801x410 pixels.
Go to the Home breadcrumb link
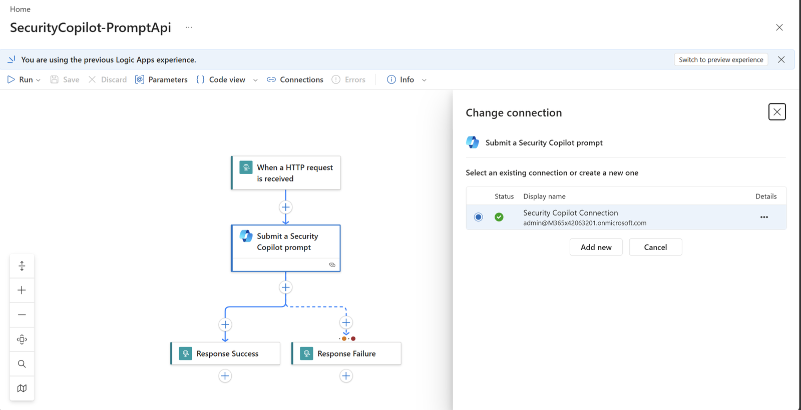point(20,9)
